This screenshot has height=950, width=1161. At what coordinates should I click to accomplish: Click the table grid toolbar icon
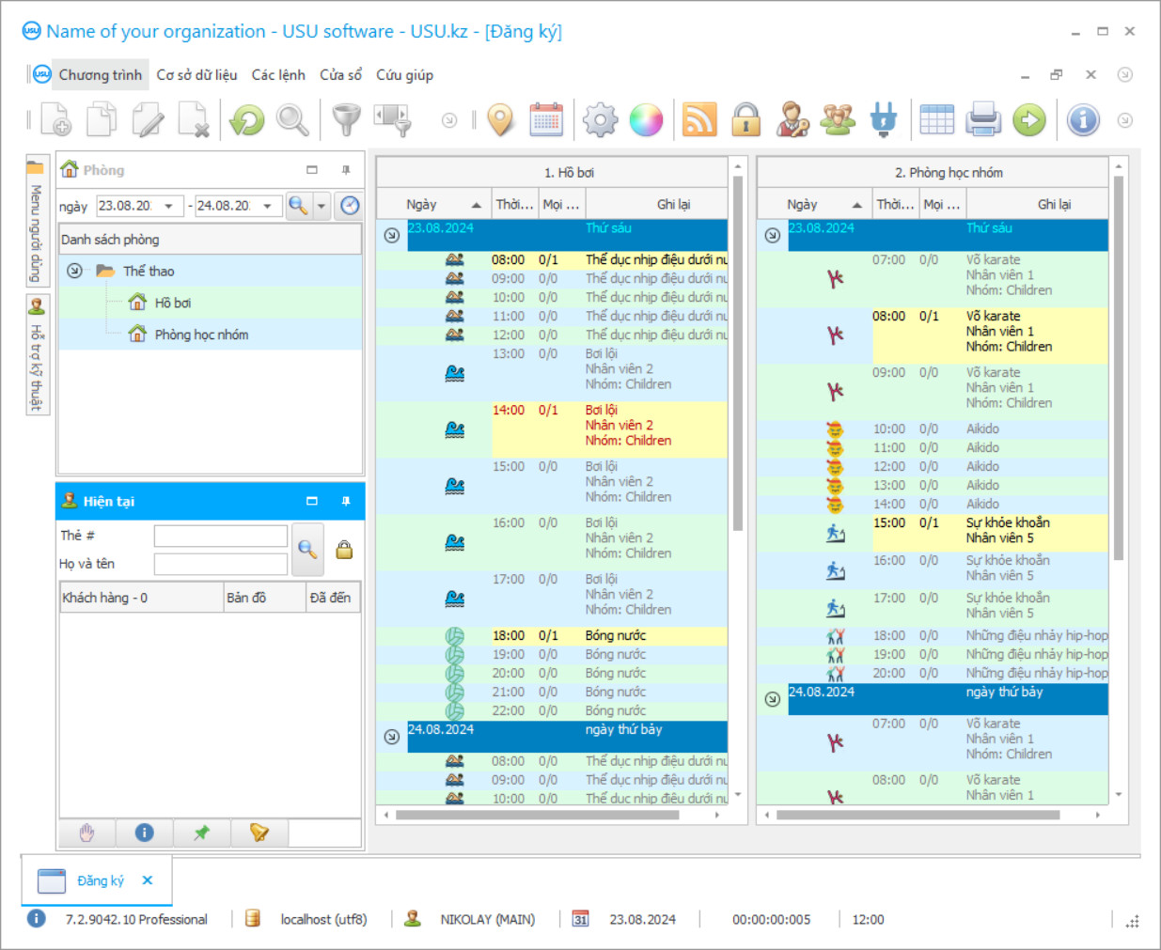(936, 120)
